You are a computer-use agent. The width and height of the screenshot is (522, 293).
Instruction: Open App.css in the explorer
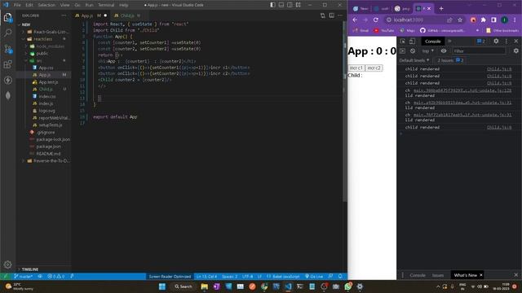point(46,68)
